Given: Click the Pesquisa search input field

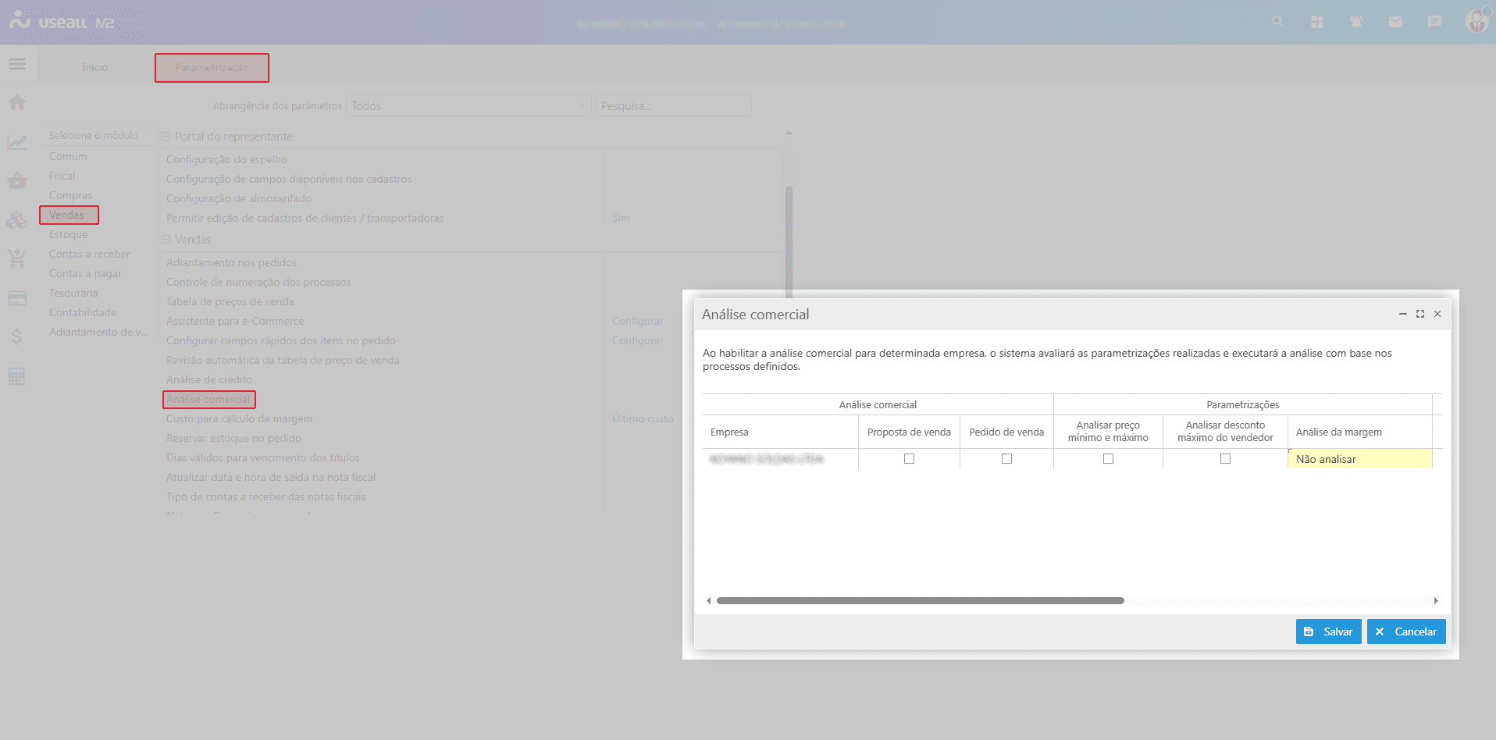Looking at the screenshot, I should click(673, 106).
